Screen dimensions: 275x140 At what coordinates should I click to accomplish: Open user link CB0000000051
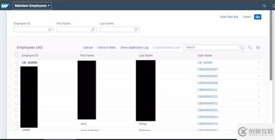[x=208, y=76]
